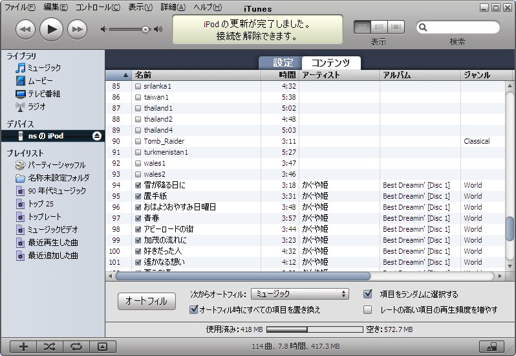Screen dimensions: 516x356
Task: Click the Play button
Action: coord(51,29)
